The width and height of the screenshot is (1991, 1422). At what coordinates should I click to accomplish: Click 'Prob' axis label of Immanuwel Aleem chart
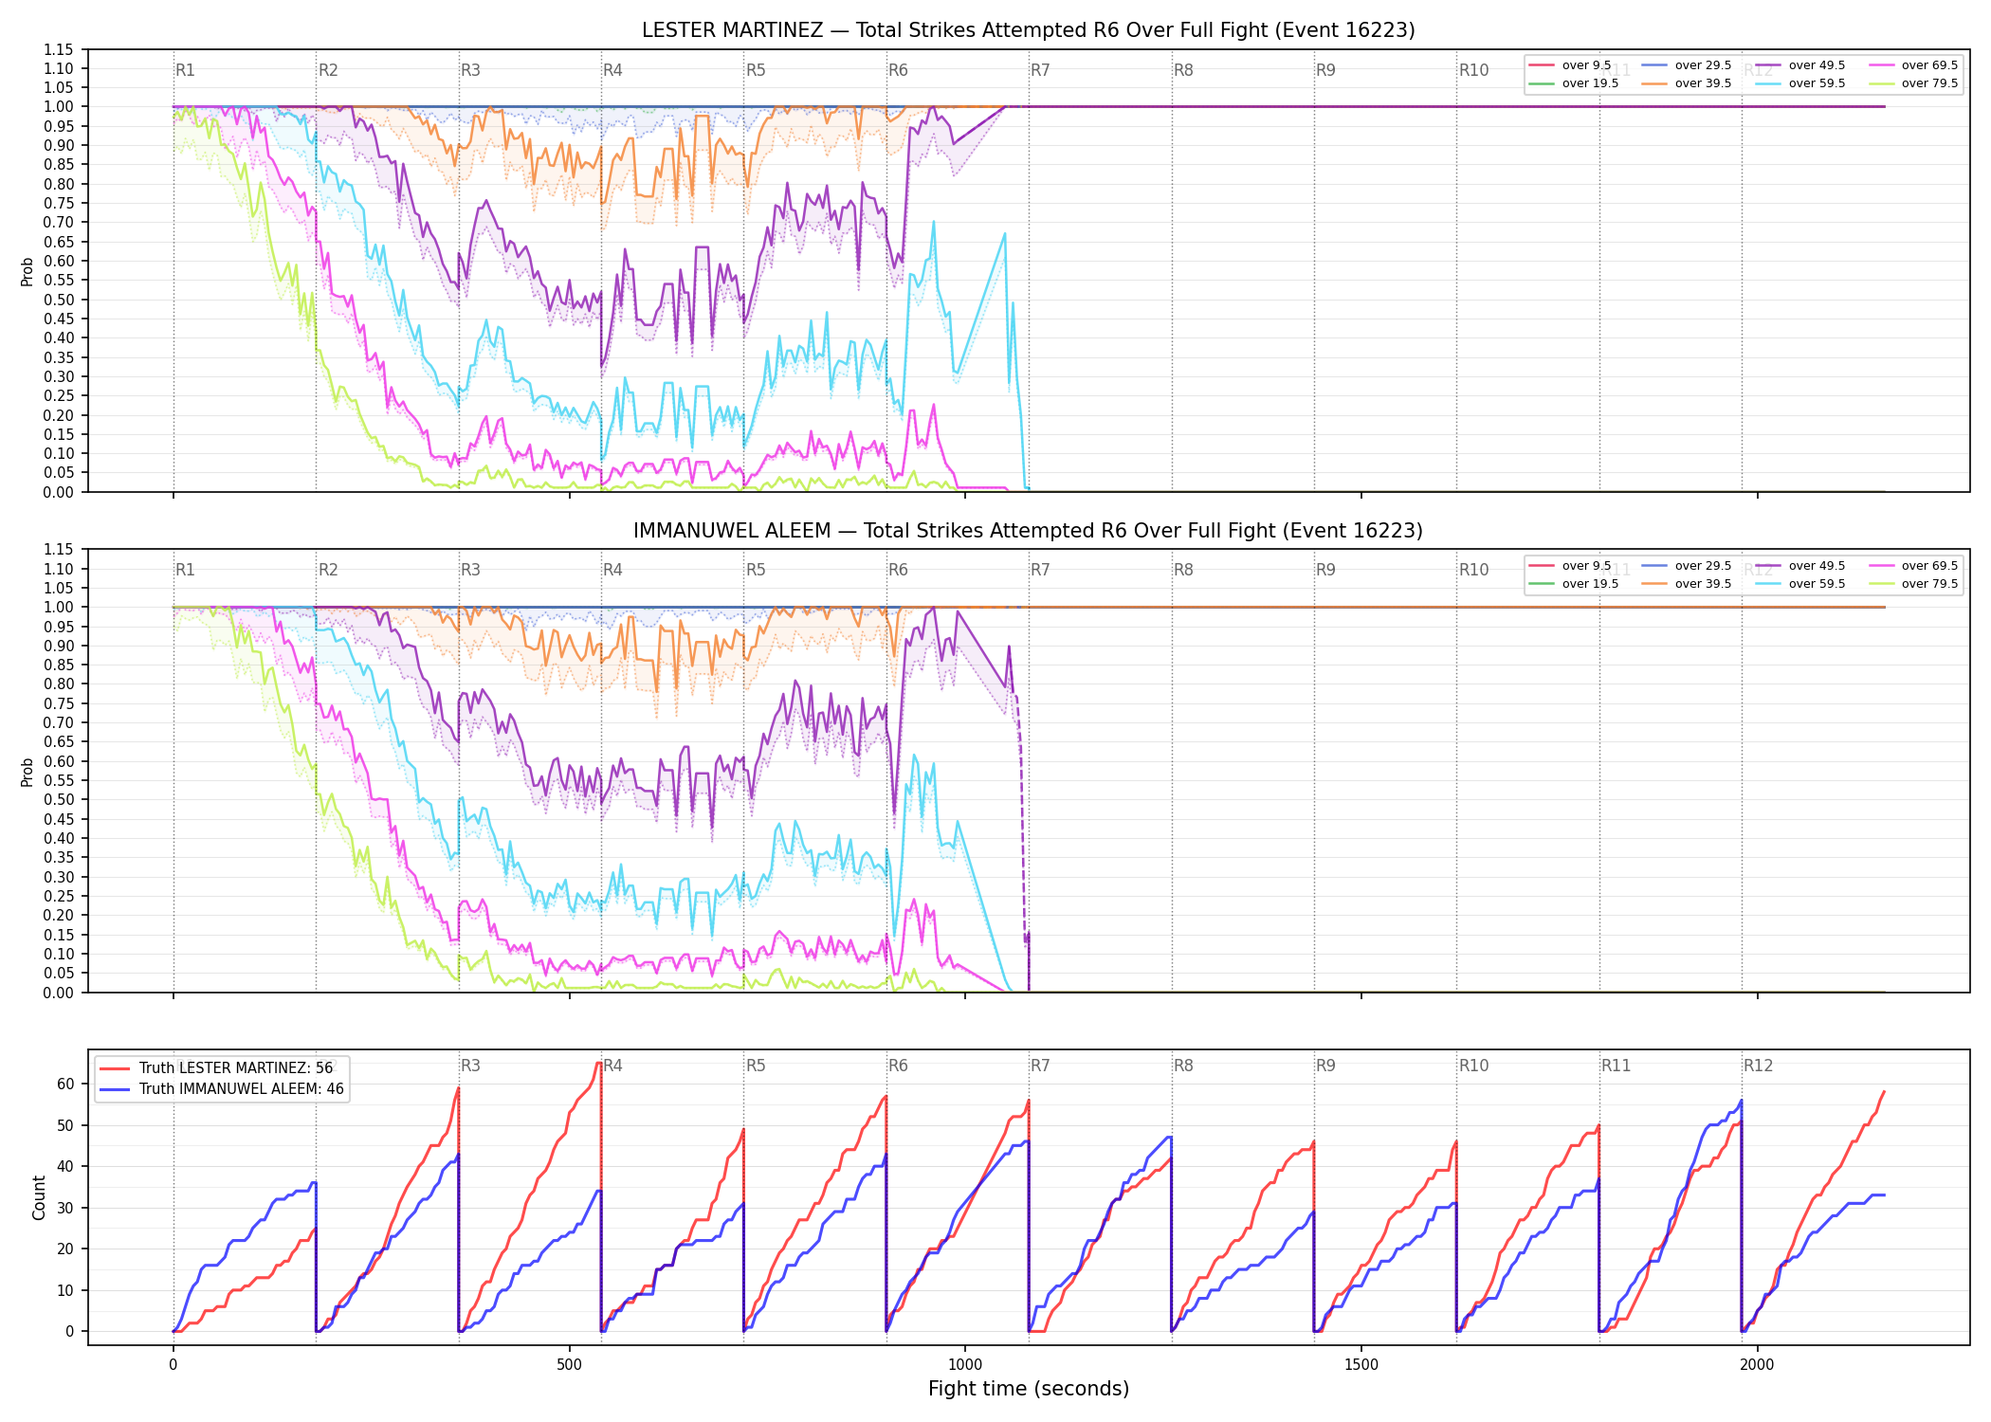pyautogui.click(x=27, y=772)
